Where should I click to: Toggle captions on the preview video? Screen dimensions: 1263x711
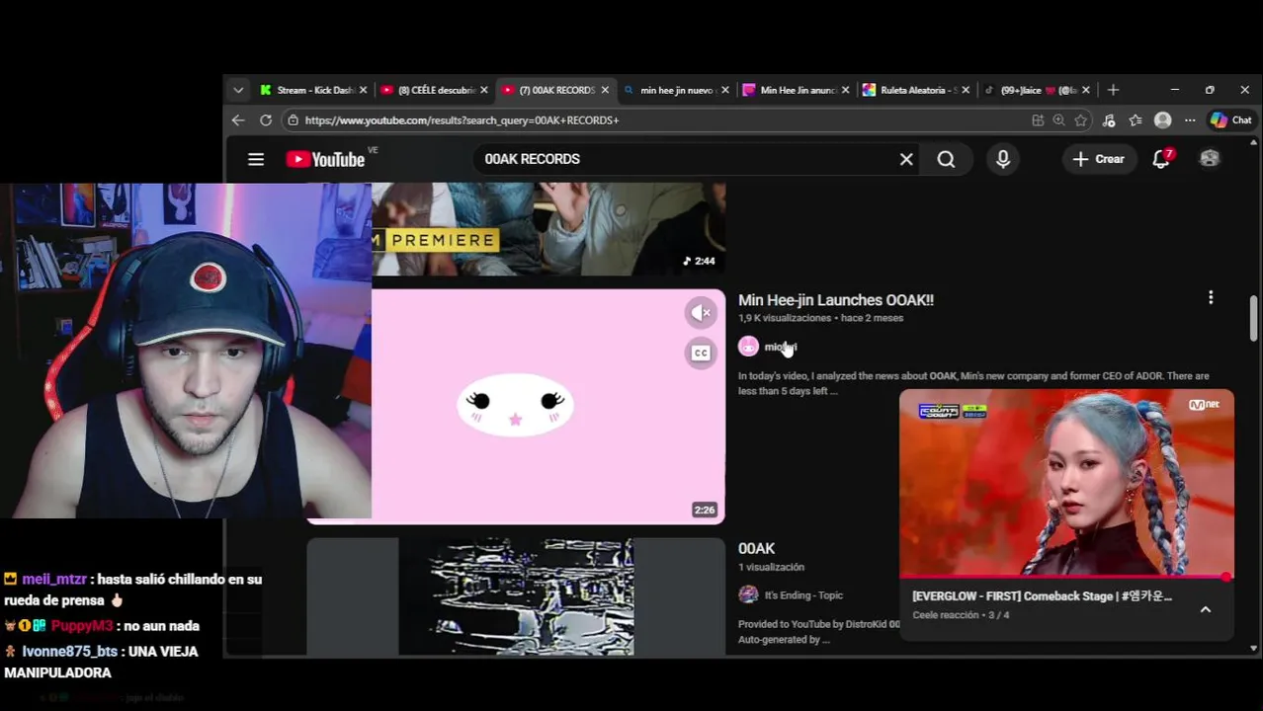(x=701, y=353)
